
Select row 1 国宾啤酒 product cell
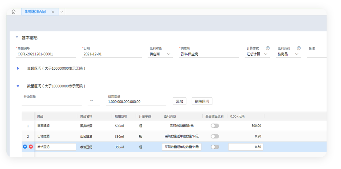click(x=56, y=126)
